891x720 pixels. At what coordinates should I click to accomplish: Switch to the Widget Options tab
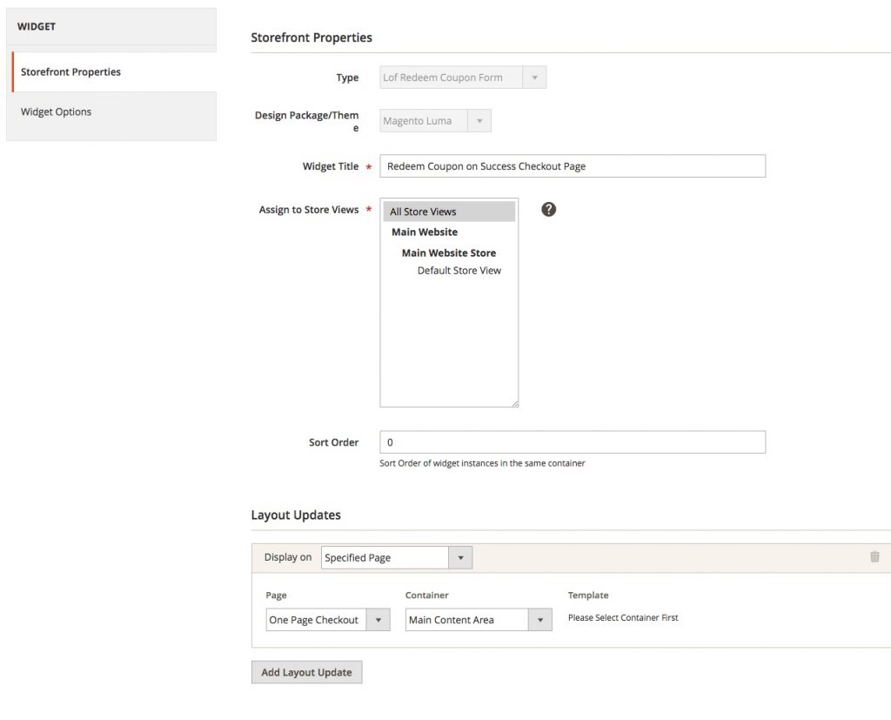(x=111, y=112)
